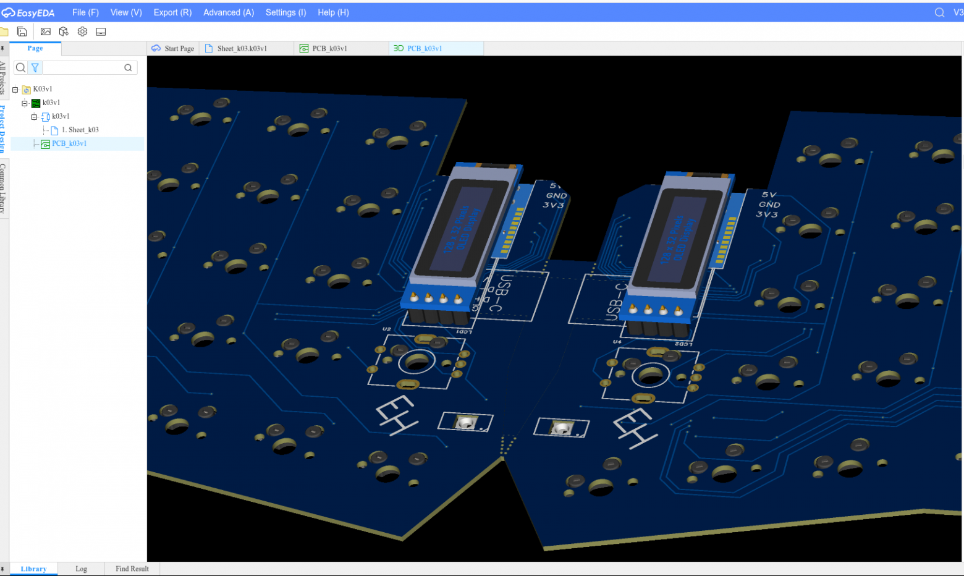Open the folder icon in toolbar
This screenshot has height=576, width=964.
click(4, 32)
